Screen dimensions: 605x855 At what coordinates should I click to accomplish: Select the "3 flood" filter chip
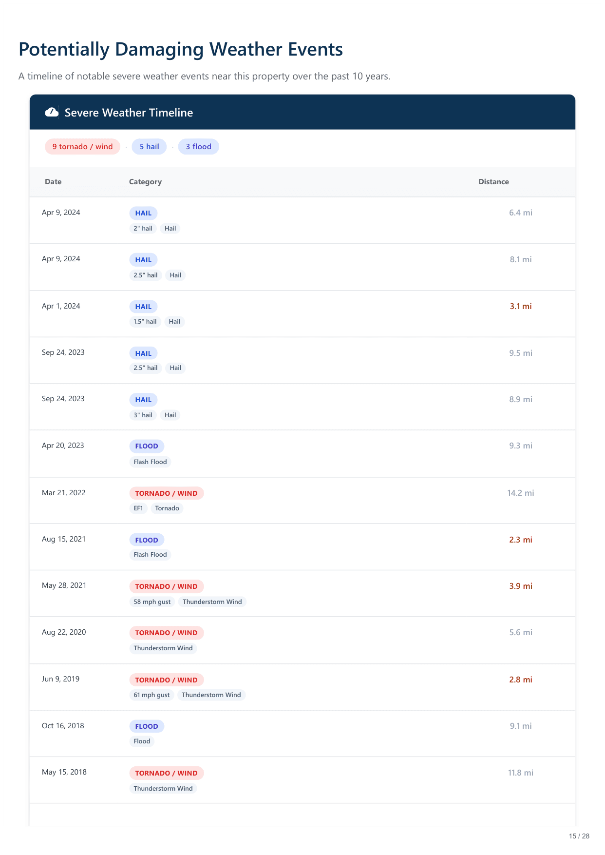198,147
